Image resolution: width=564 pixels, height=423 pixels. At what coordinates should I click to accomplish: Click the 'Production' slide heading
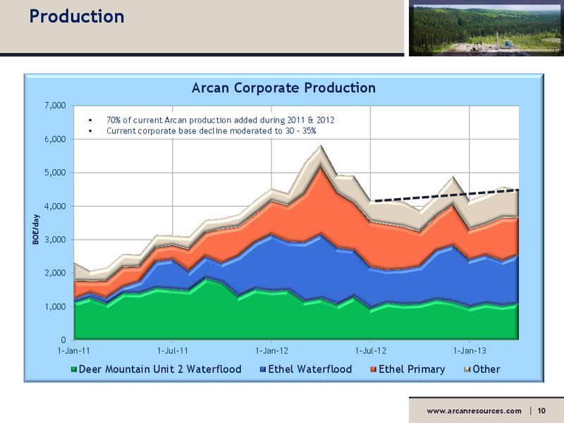pyautogui.click(x=77, y=16)
